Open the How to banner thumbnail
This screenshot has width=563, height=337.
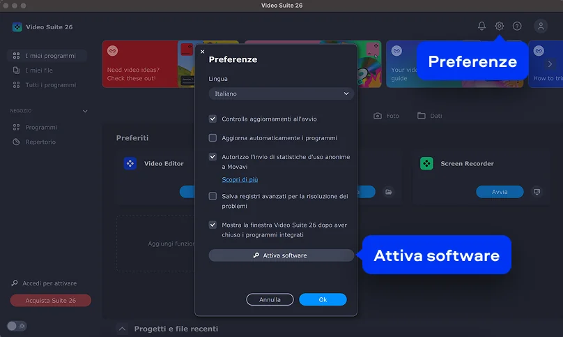click(x=546, y=64)
